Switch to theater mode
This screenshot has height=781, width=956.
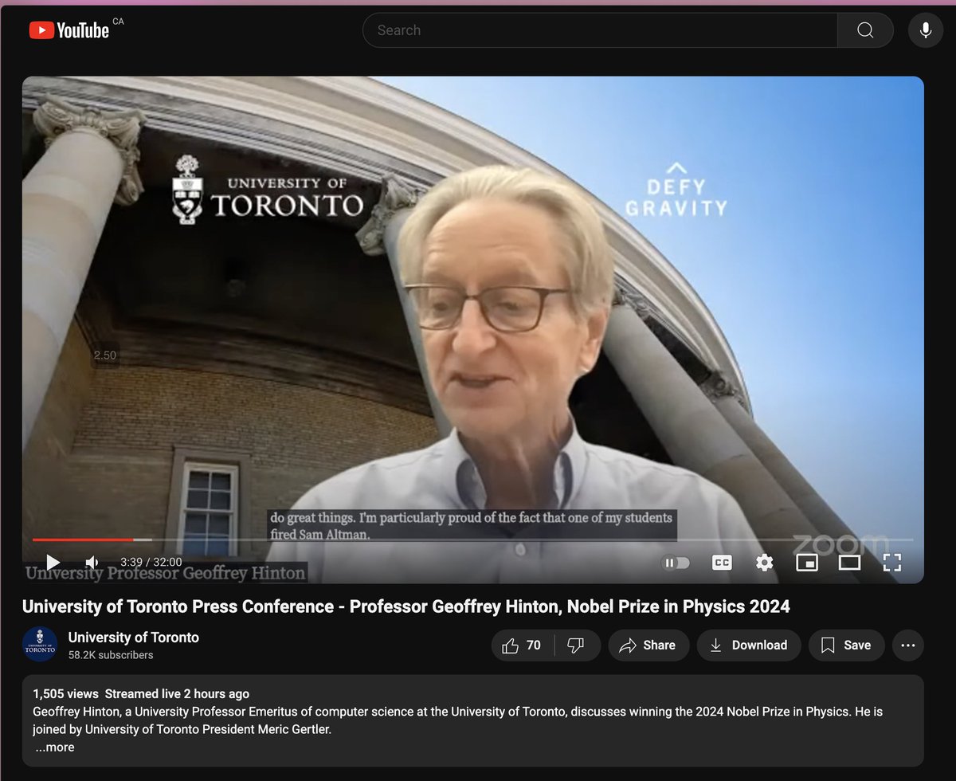tap(850, 563)
